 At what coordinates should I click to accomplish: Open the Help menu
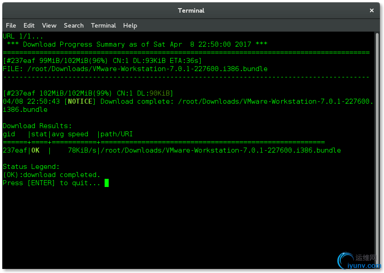130,25
